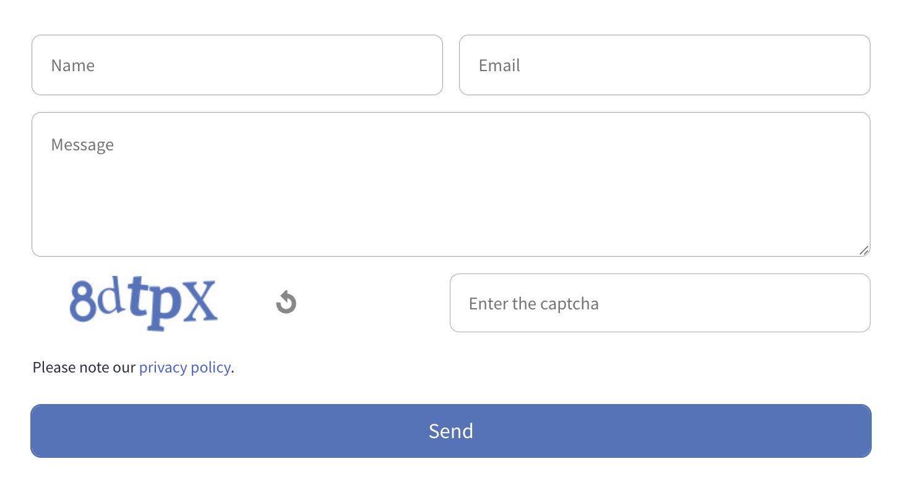
Task: Submit the contact form with Send
Action: click(x=450, y=431)
